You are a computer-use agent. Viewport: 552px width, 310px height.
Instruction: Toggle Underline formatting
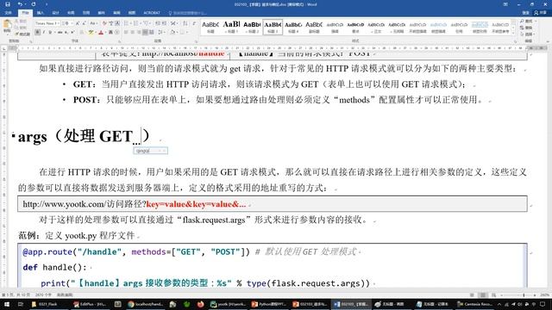click(50, 32)
